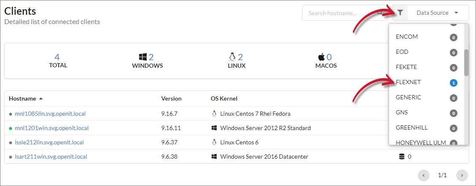The width and height of the screenshot is (476, 186).
Task: Open lsart211win.svg.openit.local host link
Action: tap(51, 157)
